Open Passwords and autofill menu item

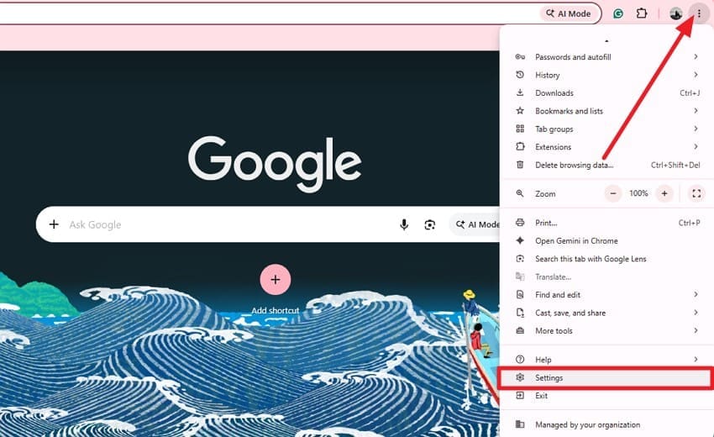(607, 57)
